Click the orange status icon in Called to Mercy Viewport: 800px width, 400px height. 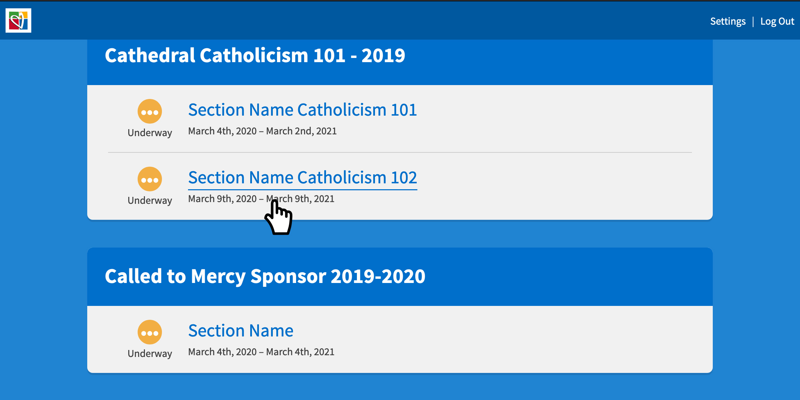[150, 332]
